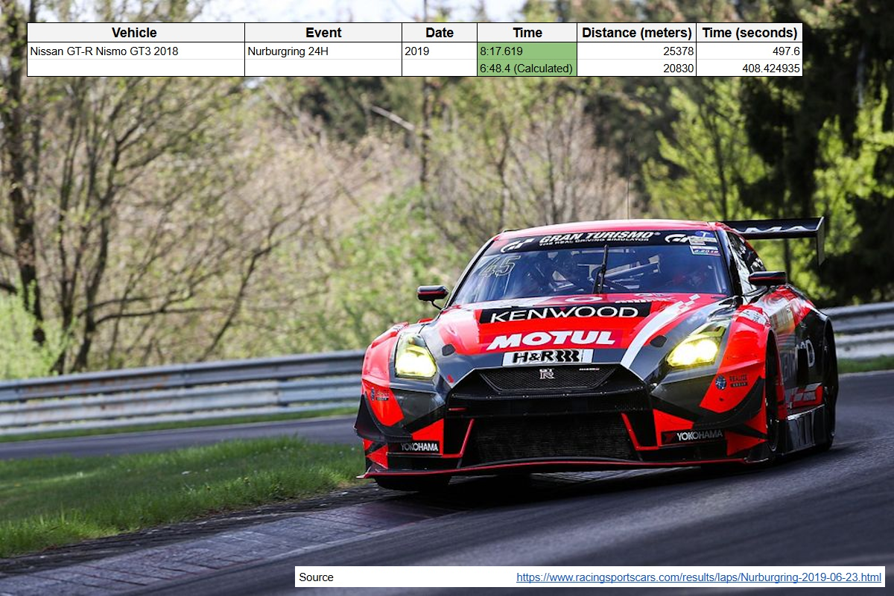
Task: Click the 497.6 seconds cell
Action: coord(749,51)
